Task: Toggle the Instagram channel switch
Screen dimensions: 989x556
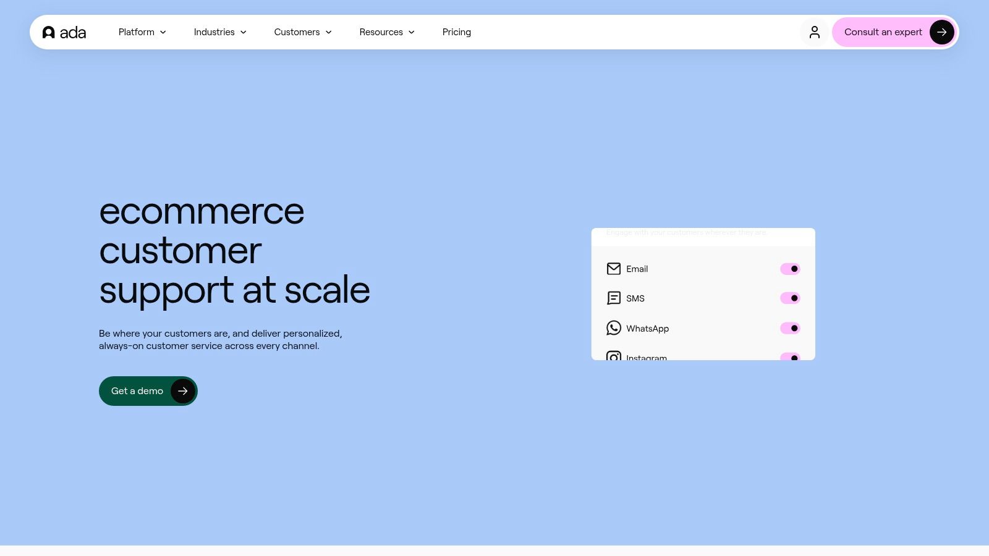Action: (x=789, y=356)
